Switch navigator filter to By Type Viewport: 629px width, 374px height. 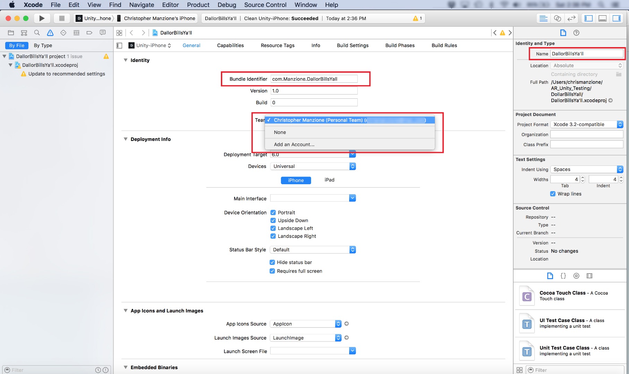[x=43, y=45]
